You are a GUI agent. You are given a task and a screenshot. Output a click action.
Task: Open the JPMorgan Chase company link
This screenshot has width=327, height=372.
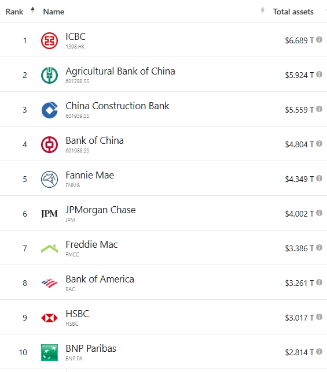pyautogui.click(x=101, y=210)
